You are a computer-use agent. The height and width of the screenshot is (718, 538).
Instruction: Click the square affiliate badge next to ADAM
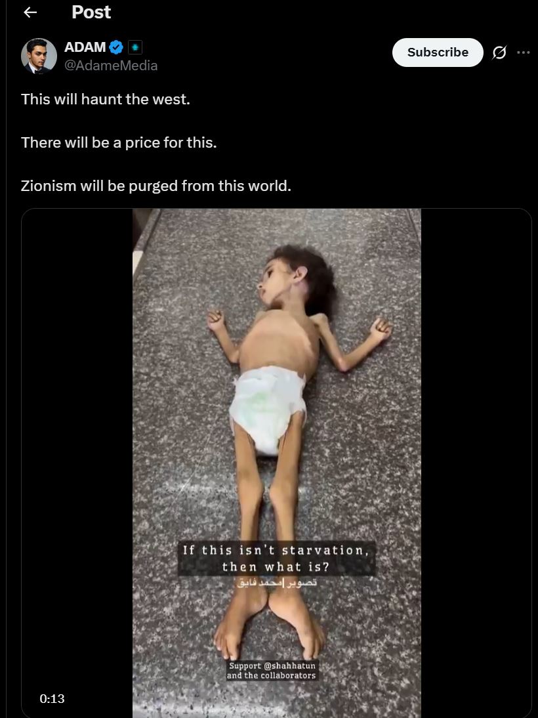click(x=134, y=47)
